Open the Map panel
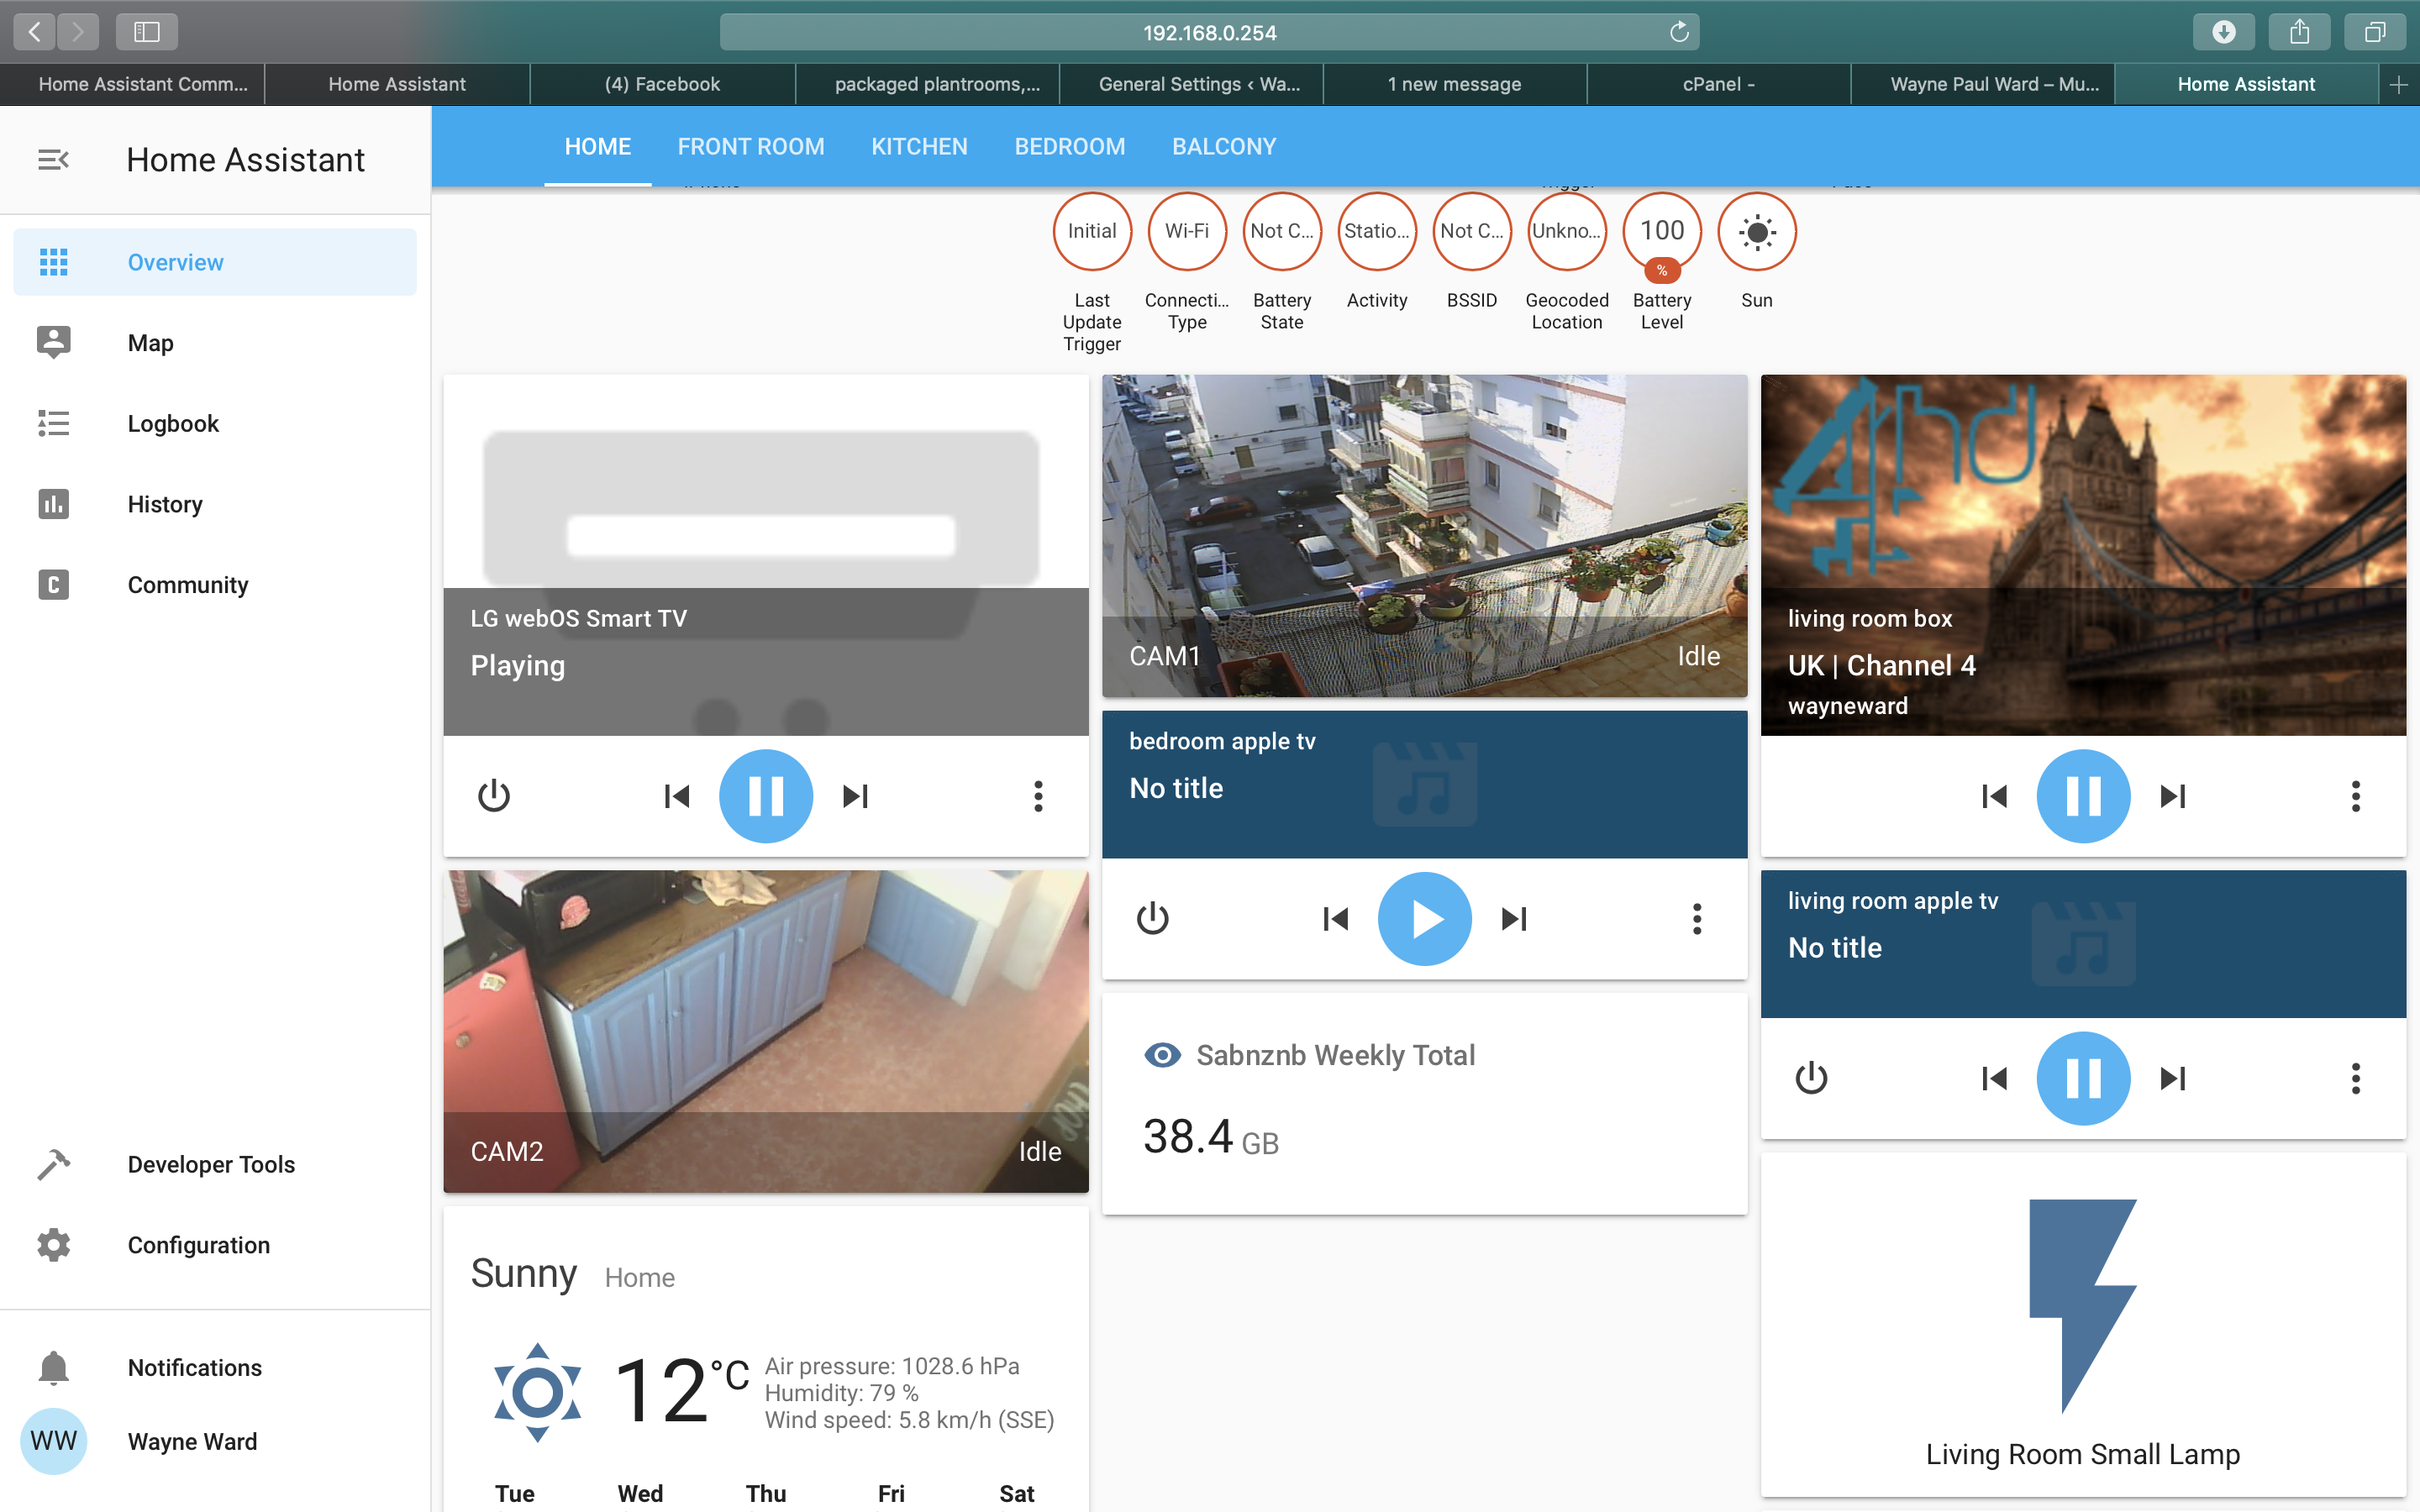Viewport: 2420px width, 1512px height. pos(215,343)
